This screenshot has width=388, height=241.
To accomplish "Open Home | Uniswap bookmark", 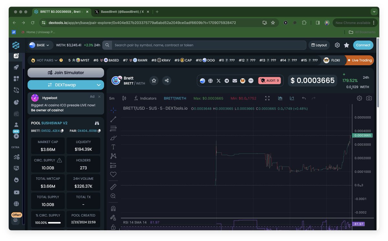I will (x=38, y=32).
